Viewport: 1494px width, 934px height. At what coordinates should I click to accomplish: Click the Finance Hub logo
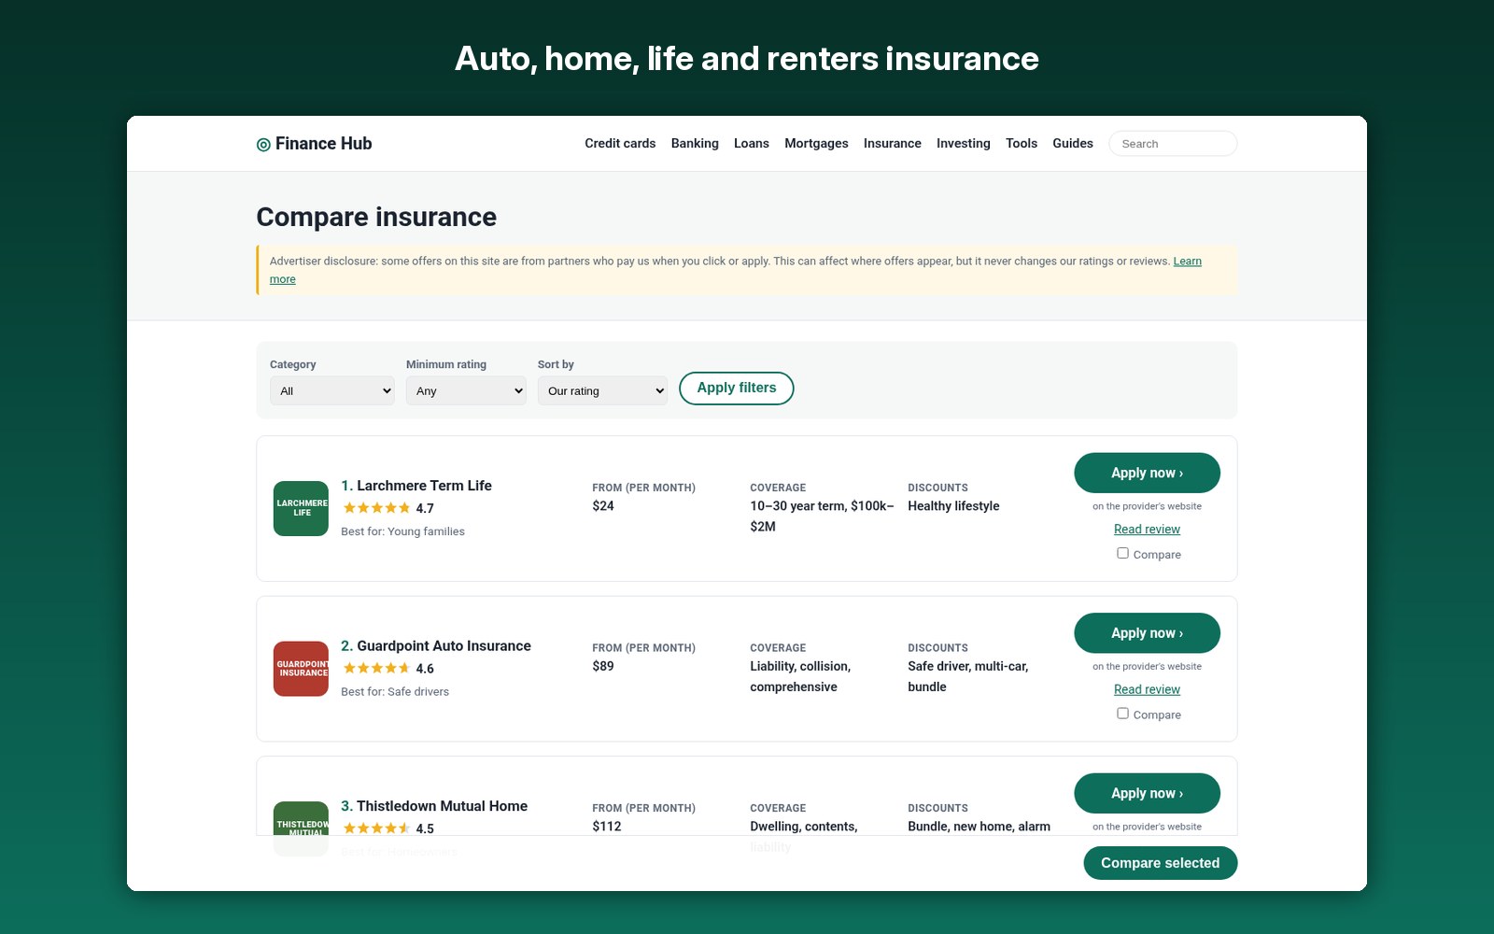314,144
